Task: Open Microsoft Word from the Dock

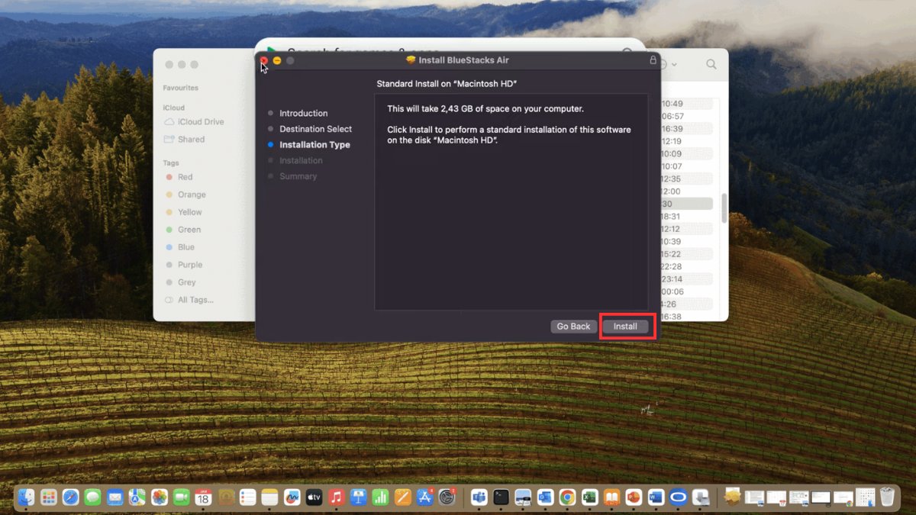Action: (655, 497)
